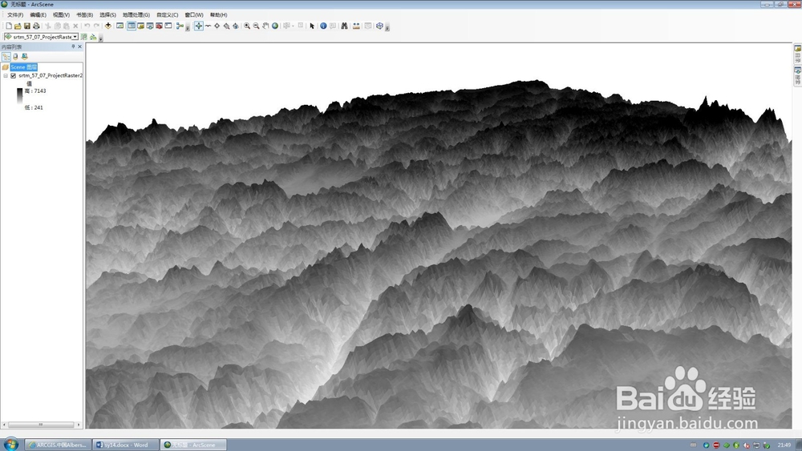Viewport: 802px width, 451px height.
Task: Select the Fly tool
Action: click(208, 26)
